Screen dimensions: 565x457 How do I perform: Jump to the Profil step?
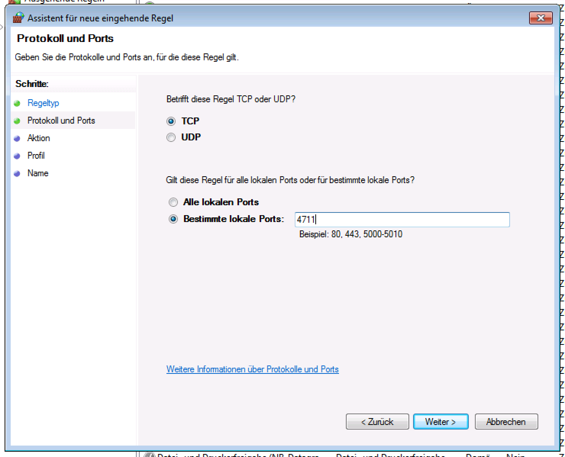[36, 156]
